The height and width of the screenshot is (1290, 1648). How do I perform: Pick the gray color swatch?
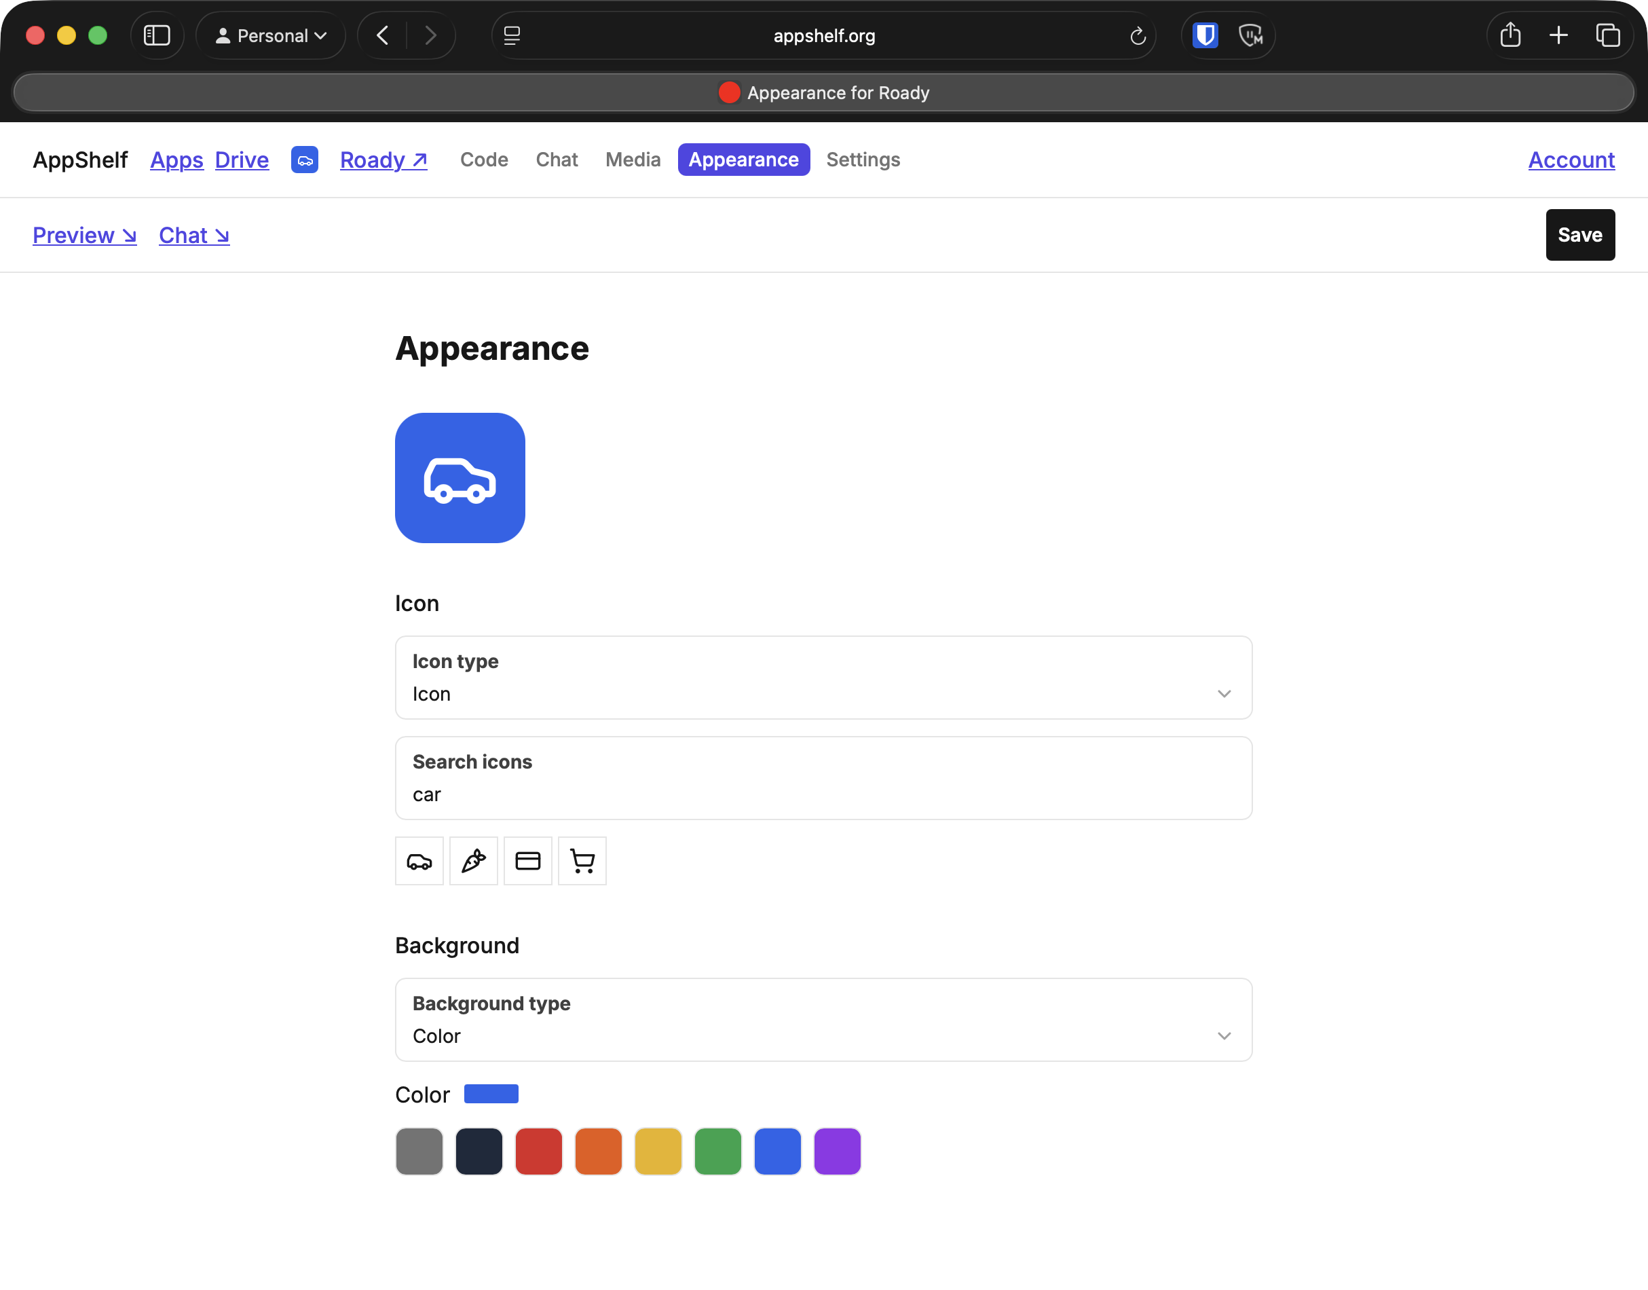419,1151
